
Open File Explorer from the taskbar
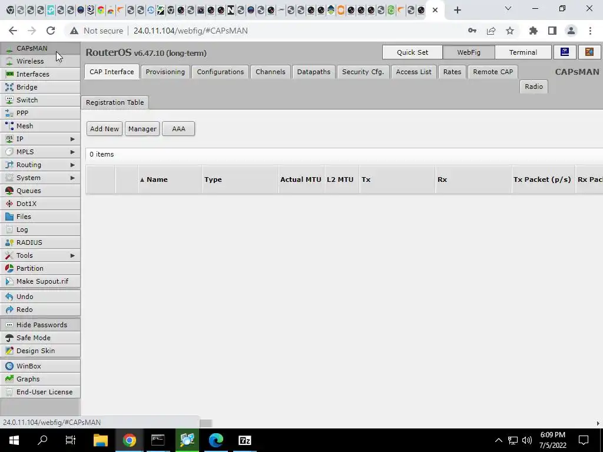coord(101,440)
